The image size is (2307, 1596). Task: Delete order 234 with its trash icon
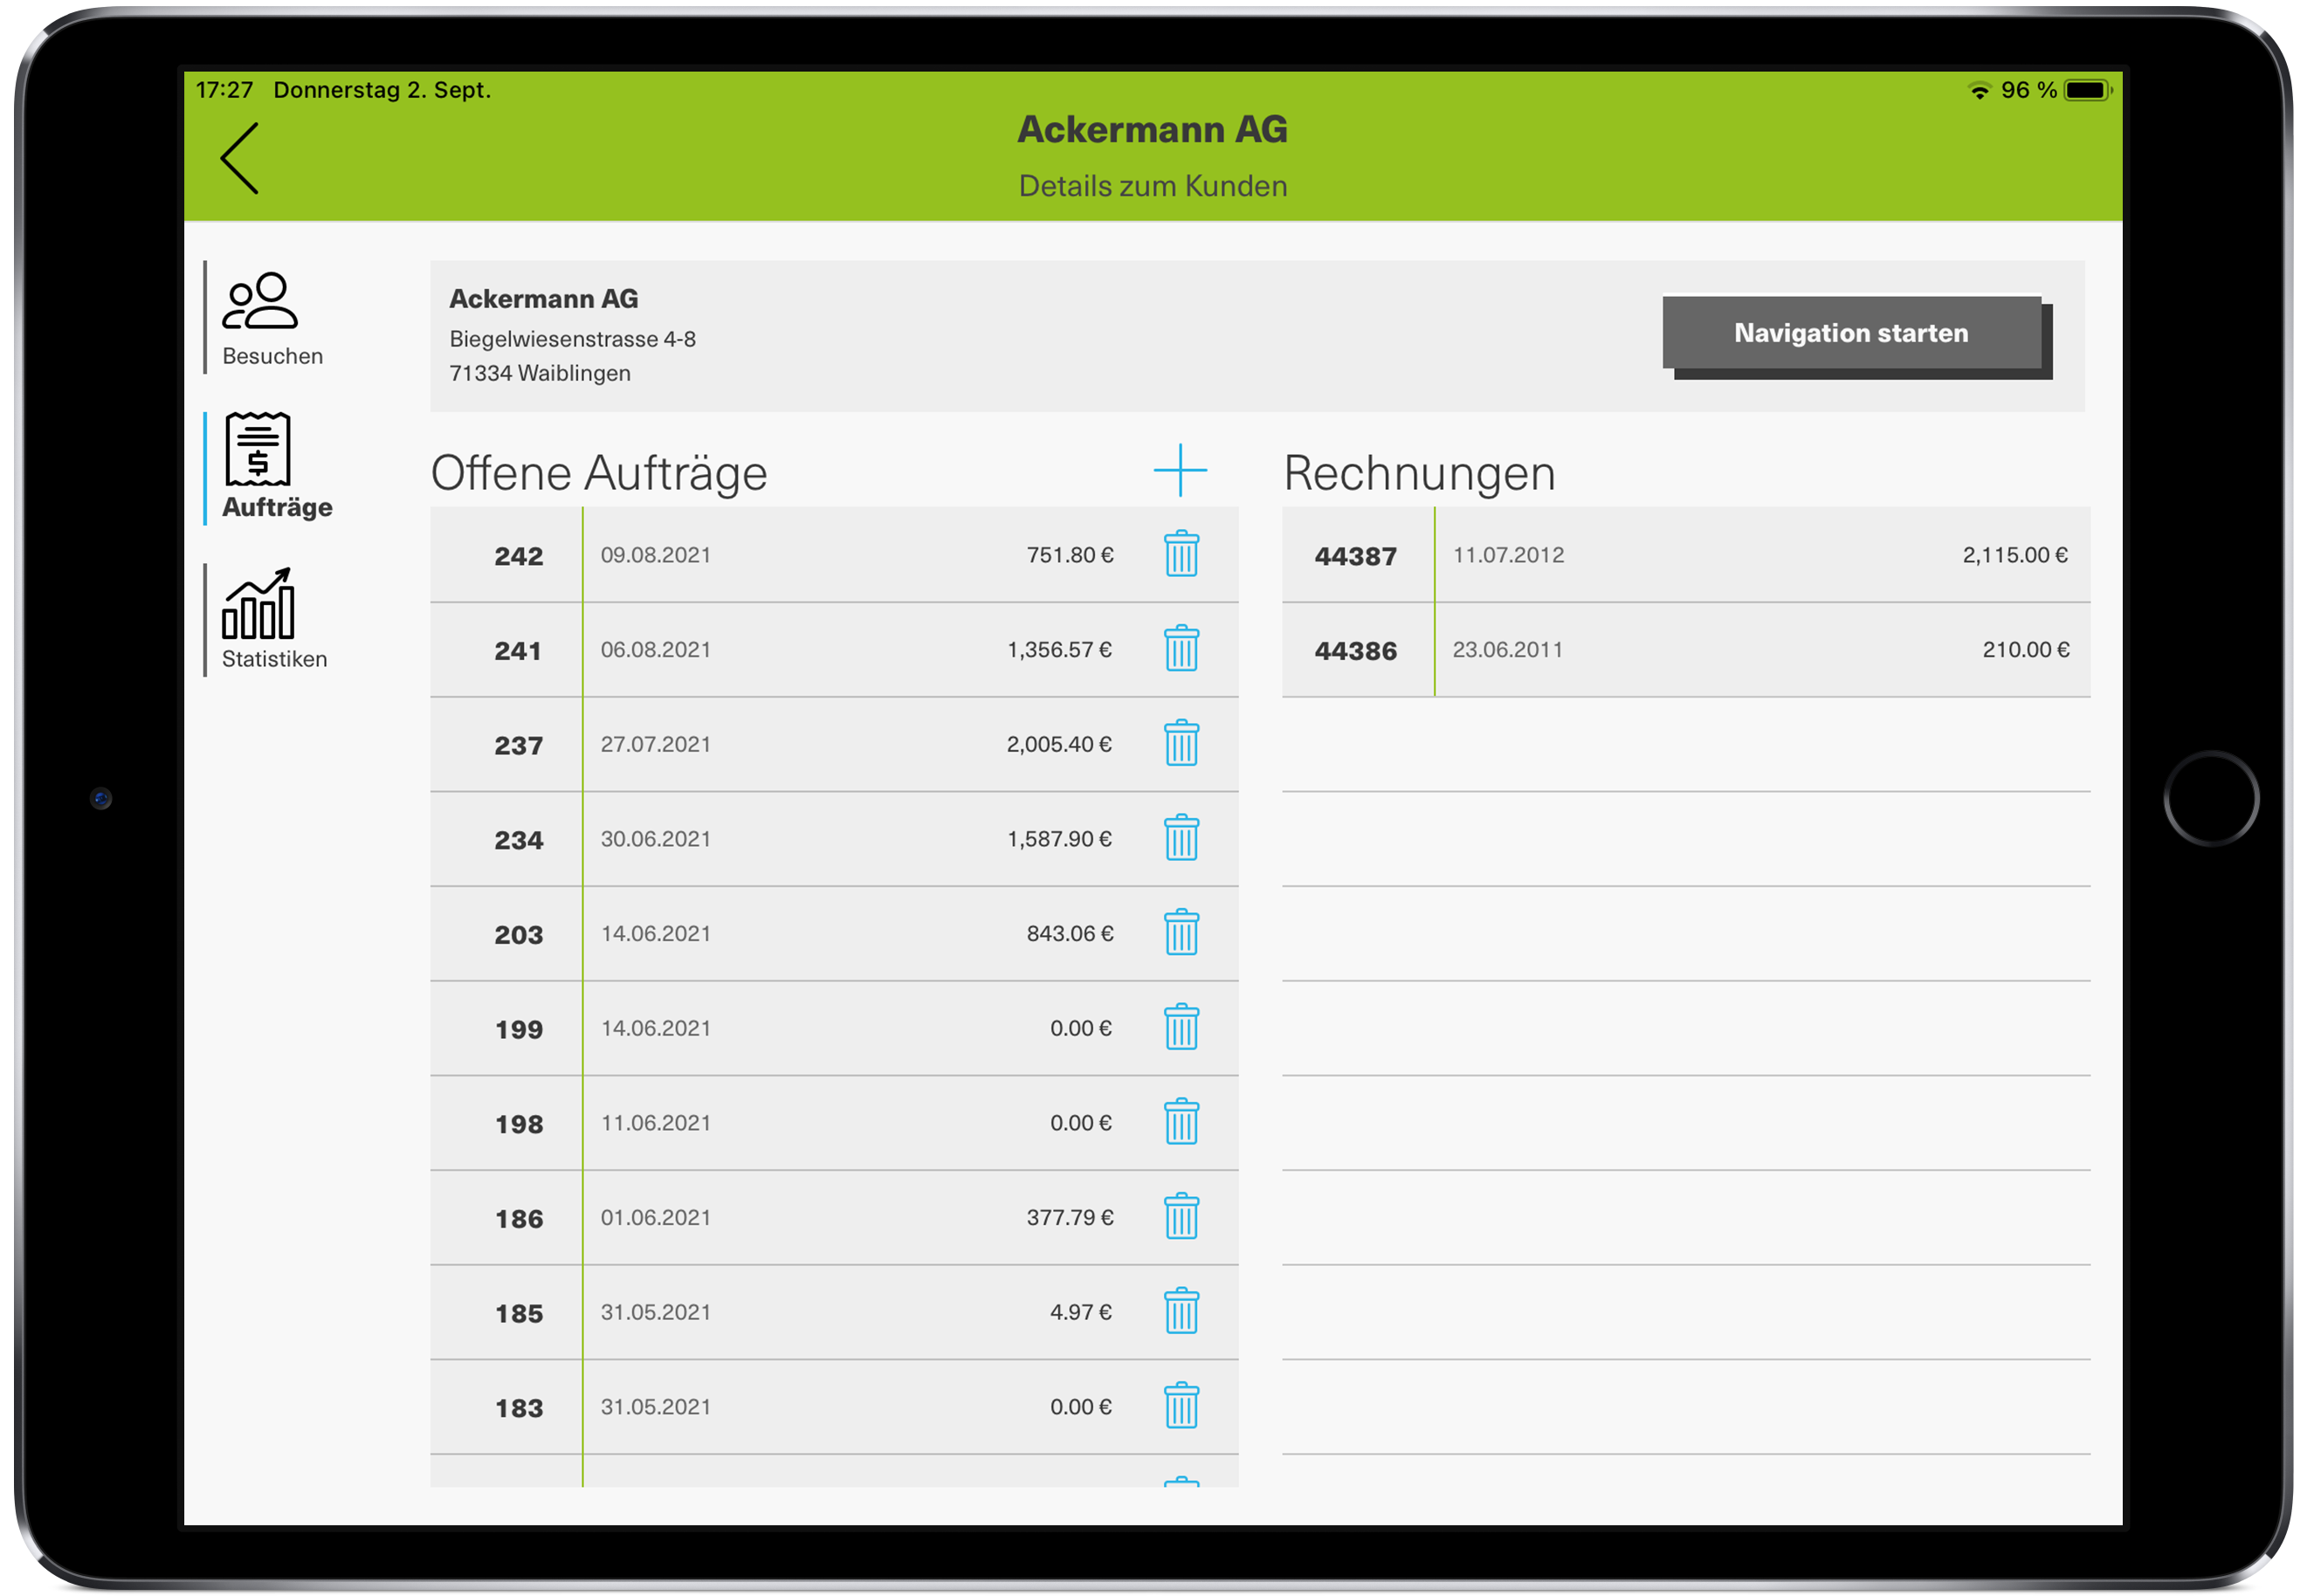tap(1181, 839)
